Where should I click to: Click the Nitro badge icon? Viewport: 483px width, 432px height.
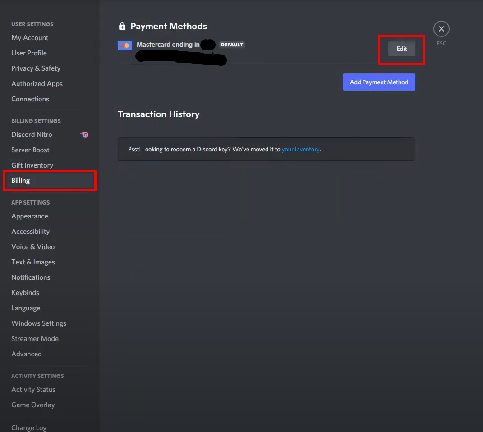pyautogui.click(x=84, y=135)
